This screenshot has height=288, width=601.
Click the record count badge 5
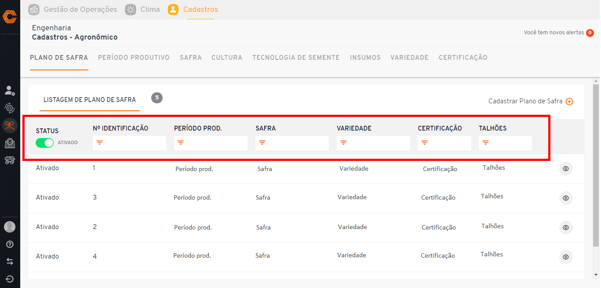click(157, 98)
